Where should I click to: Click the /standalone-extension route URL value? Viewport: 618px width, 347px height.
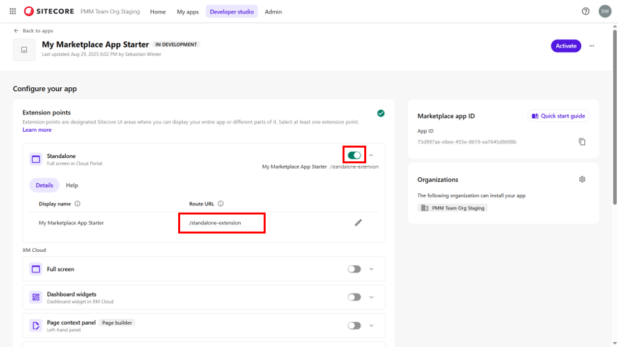point(215,222)
